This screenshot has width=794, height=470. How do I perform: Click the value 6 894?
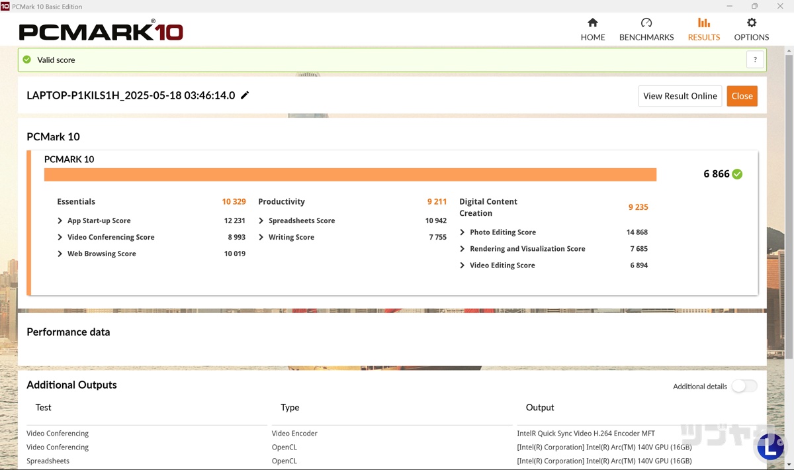[639, 265]
